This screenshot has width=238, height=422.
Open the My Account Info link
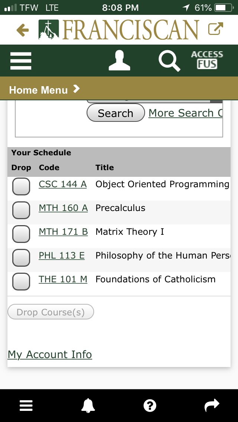pos(50,354)
